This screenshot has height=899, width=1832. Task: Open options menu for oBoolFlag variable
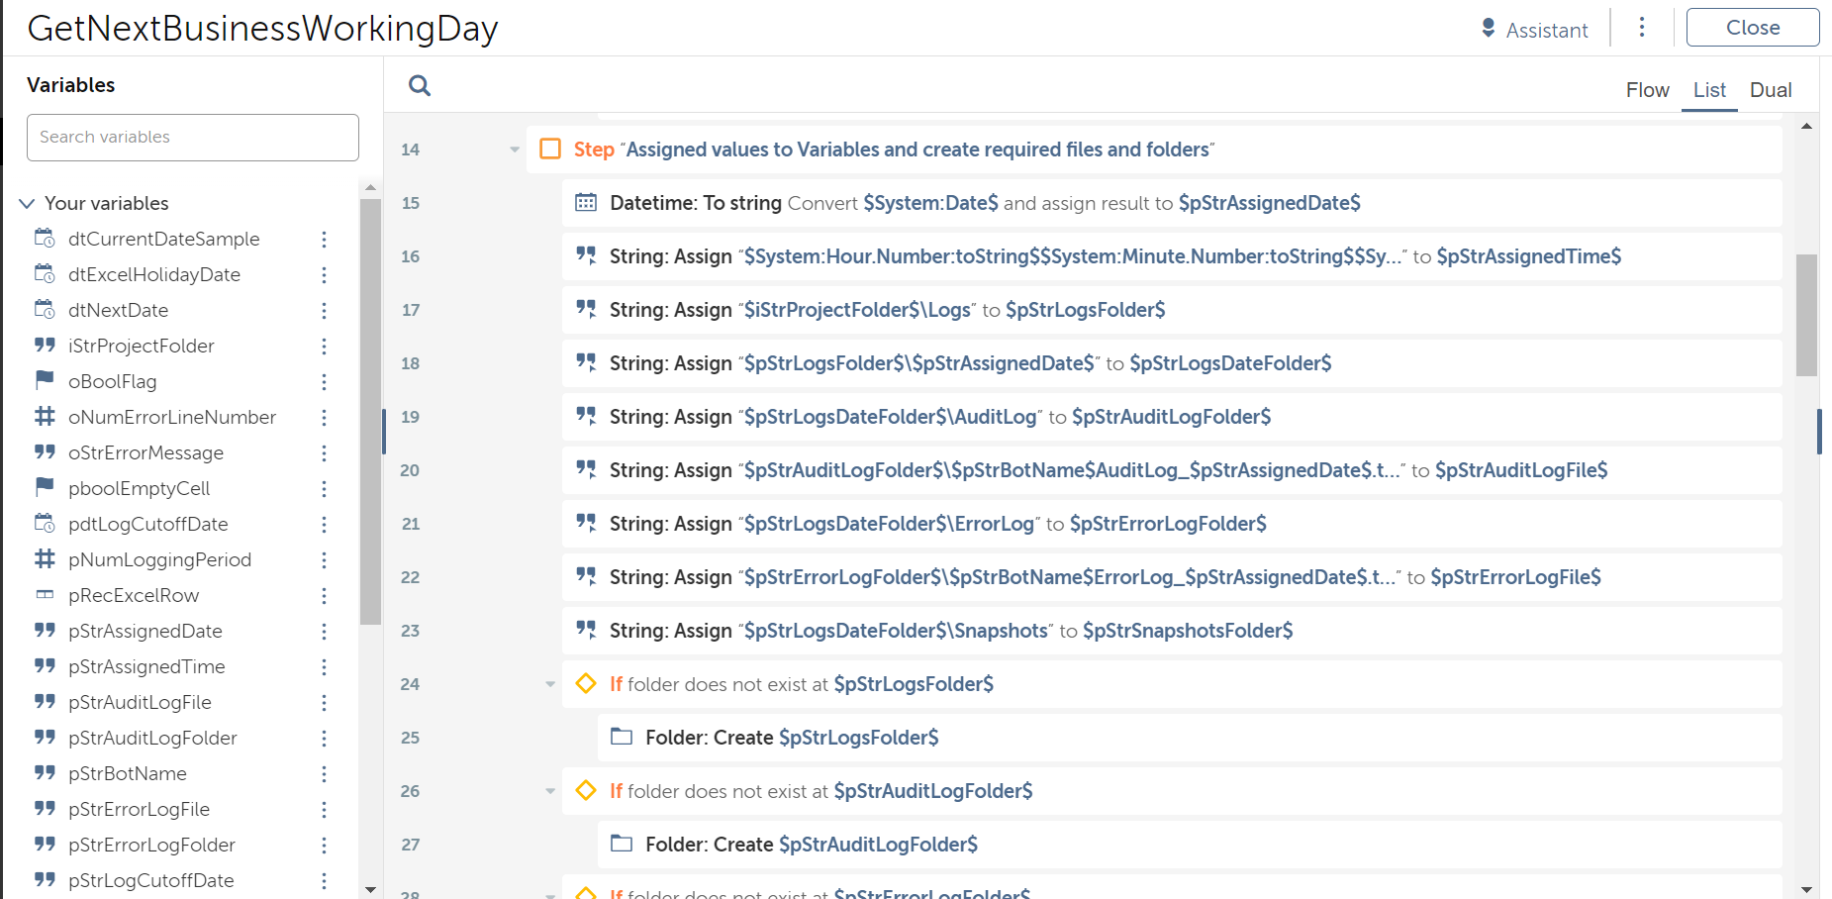coord(324,382)
